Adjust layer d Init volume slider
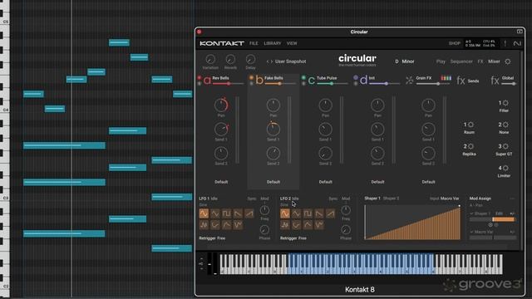The width and height of the screenshot is (532, 299). pos(383,83)
